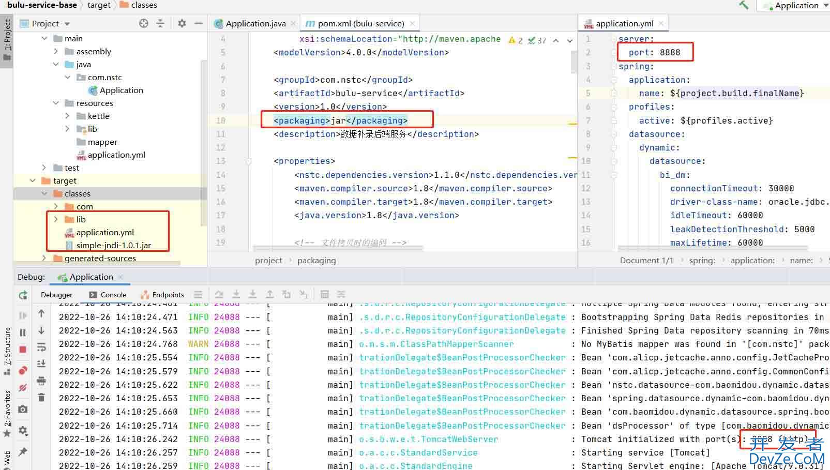The image size is (830, 470).
Task: Toggle pin tab in debug panel
Action: (23, 451)
